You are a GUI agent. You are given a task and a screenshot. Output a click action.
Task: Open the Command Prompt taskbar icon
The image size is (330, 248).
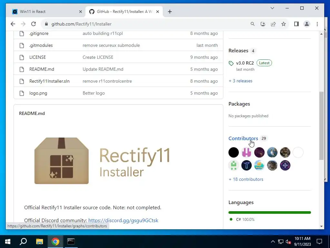[x=71, y=242]
